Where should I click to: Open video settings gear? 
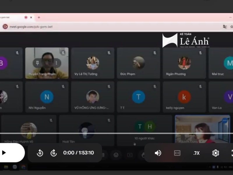tap(216, 153)
